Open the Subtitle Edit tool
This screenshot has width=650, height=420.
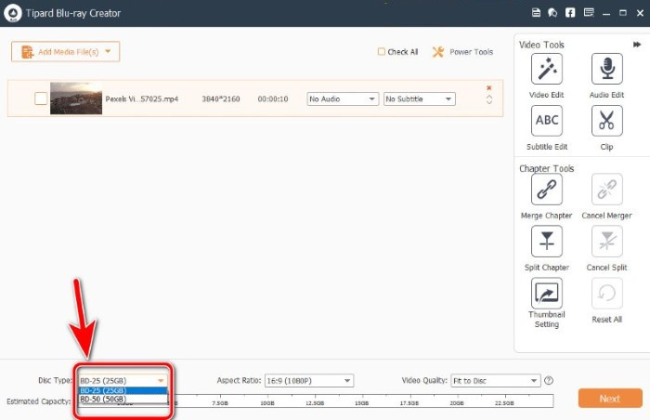click(x=546, y=121)
